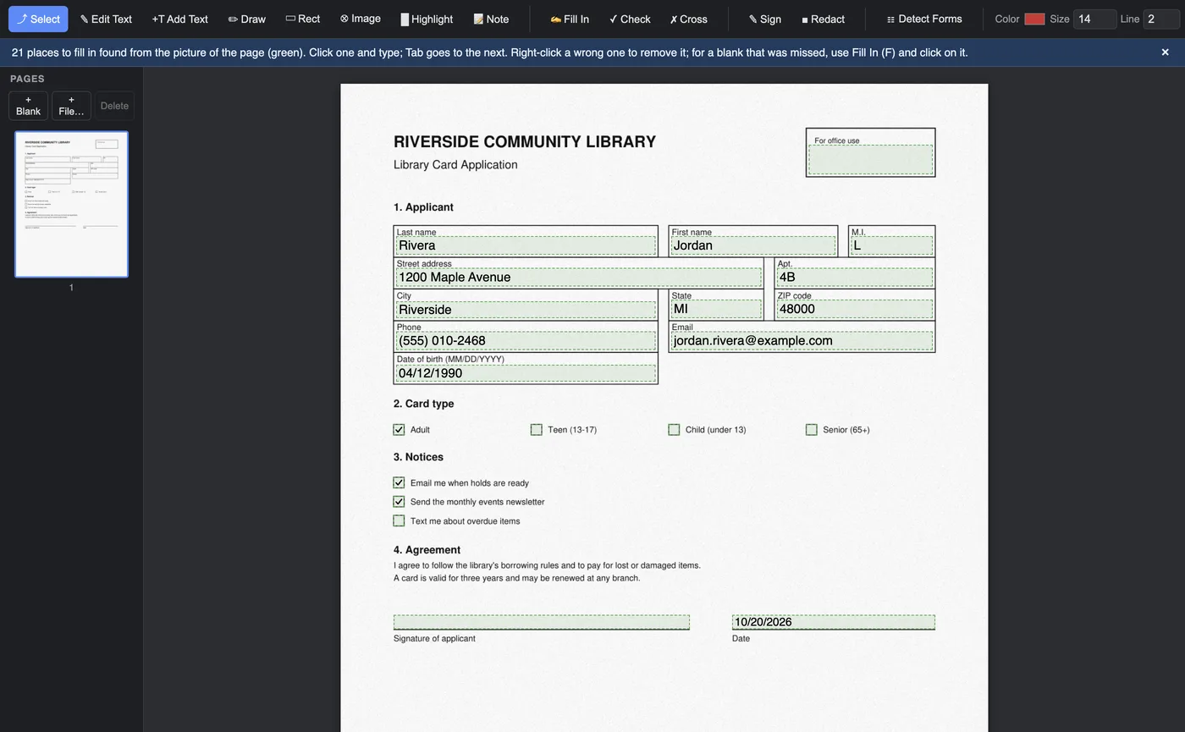Focus the Line width field
1185x732 pixels.
(x=1160, y=19)
